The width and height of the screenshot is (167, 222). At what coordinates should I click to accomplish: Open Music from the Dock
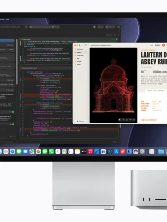point(90,151)
